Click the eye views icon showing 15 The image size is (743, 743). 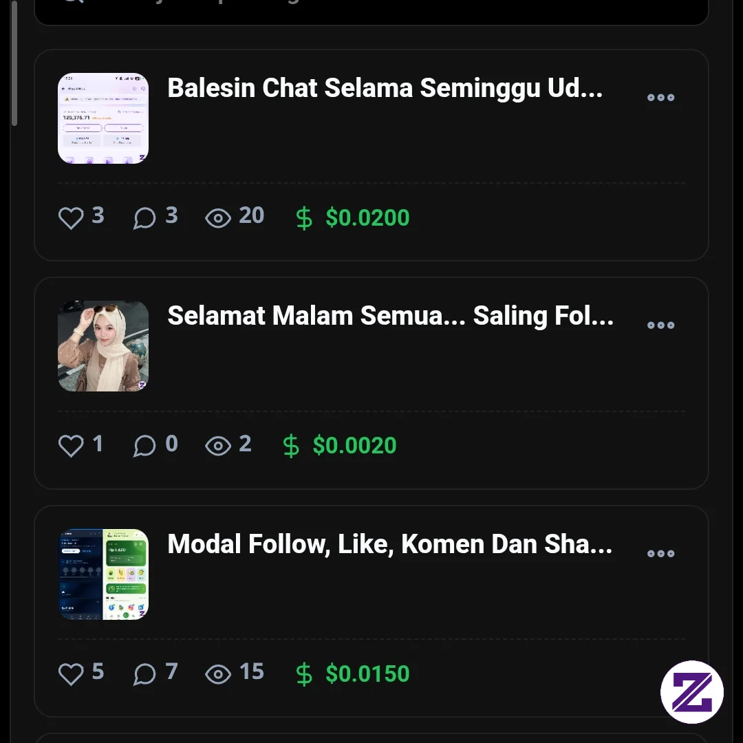tap(218, 674)
